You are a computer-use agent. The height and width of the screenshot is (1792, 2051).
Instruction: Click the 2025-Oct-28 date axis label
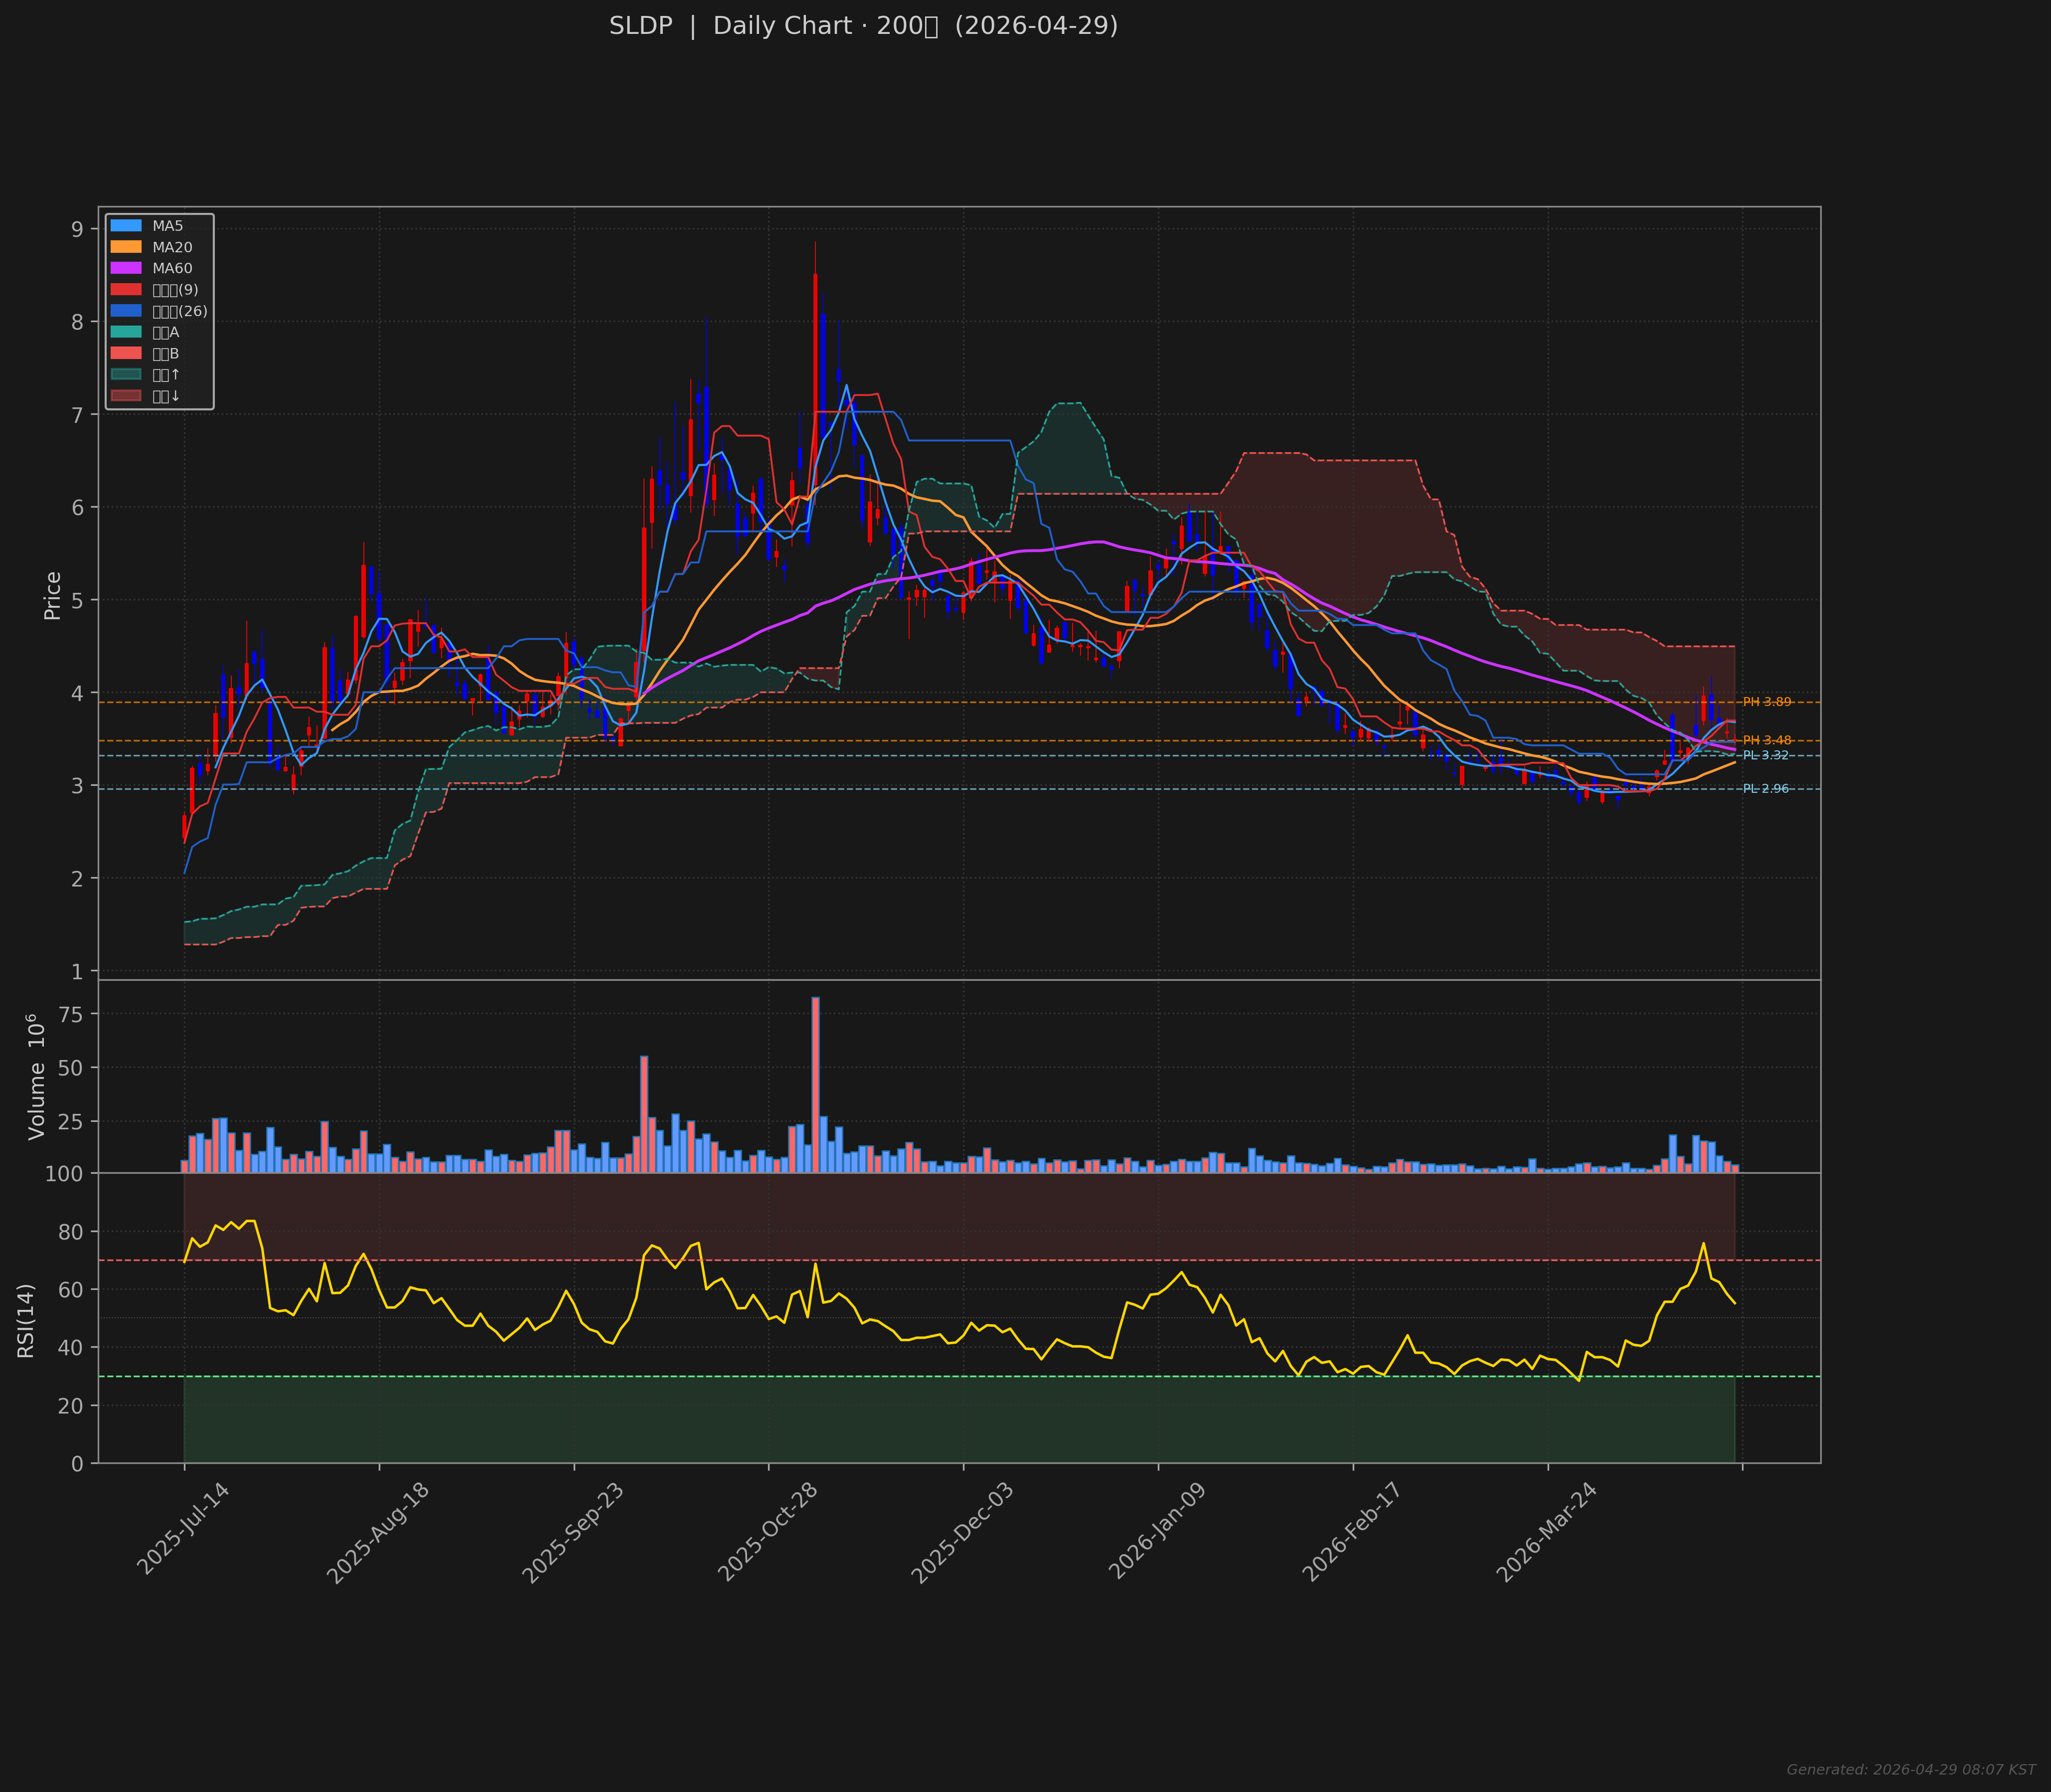click(768, 1533)
